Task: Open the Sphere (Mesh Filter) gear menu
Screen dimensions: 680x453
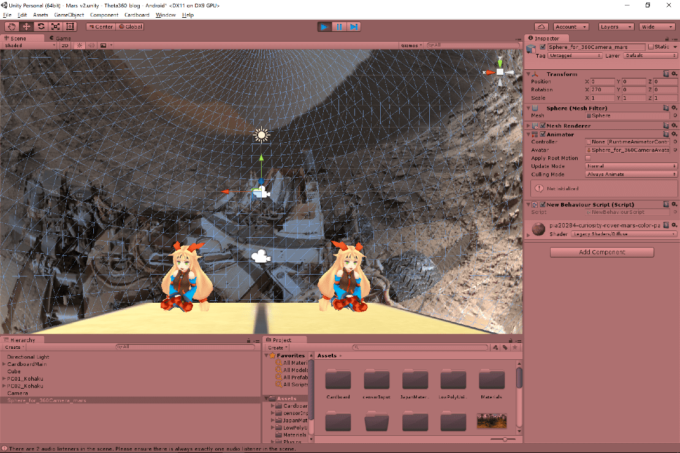Action: coord(674,107)
